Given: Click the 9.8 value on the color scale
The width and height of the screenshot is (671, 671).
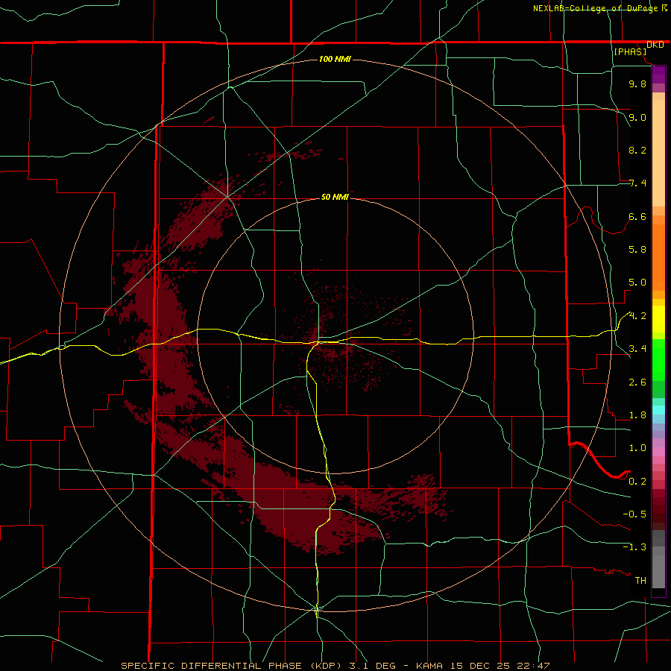Looking at the screenshot, I should (637, 84).
